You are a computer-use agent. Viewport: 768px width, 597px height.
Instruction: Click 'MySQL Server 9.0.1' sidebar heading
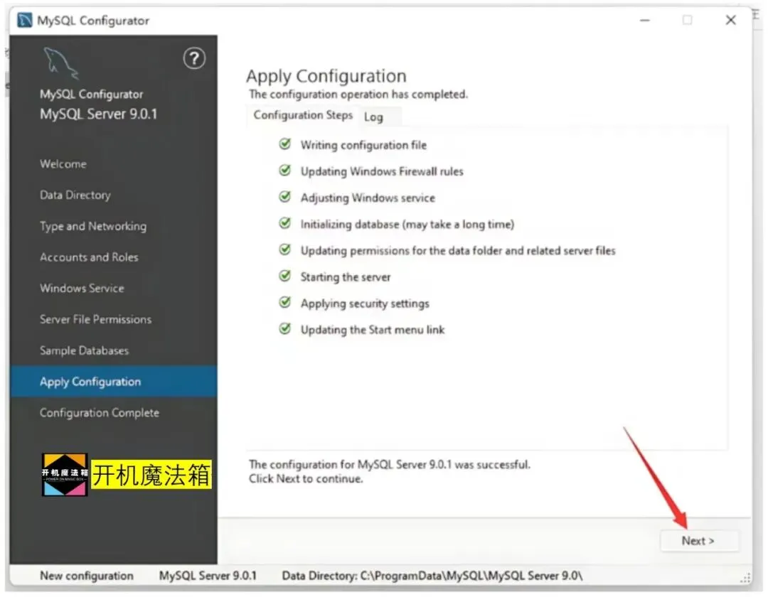pyautogui.click(x=98, y=114)
